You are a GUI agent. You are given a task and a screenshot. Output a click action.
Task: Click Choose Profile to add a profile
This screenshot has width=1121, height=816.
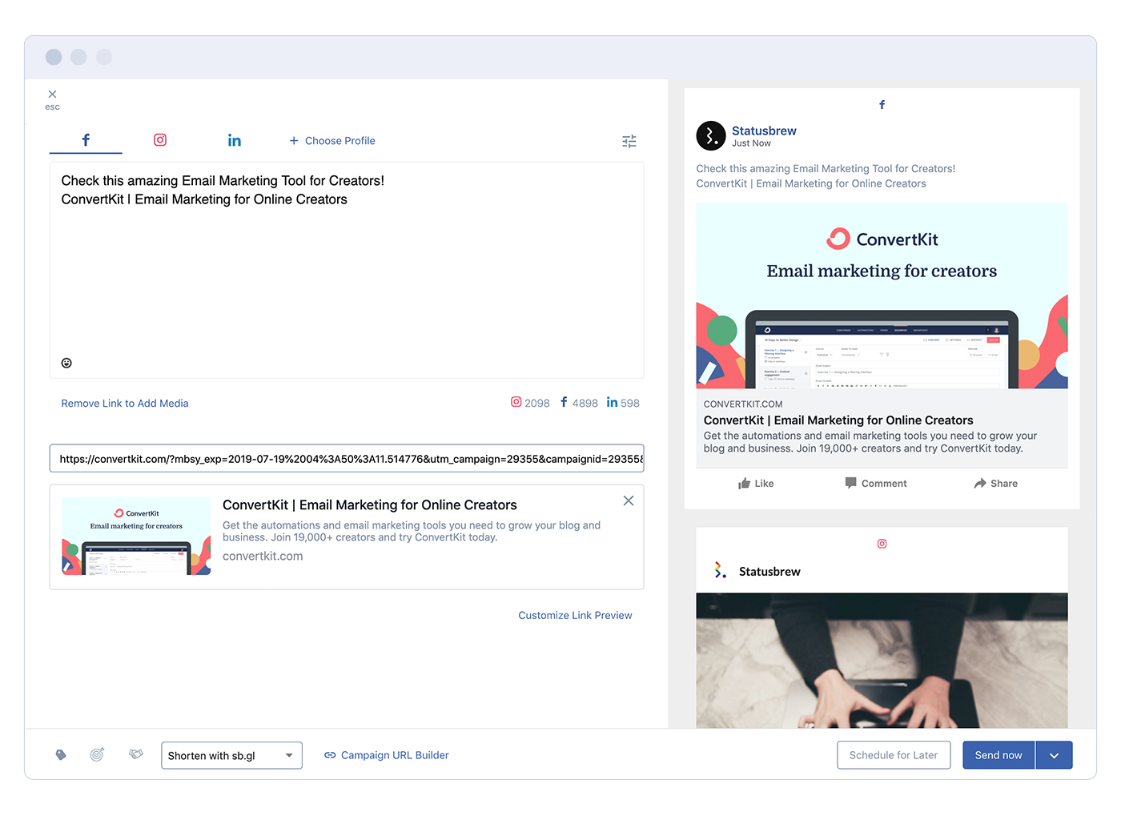332,141
